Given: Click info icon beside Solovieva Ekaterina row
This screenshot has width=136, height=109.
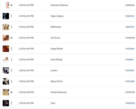Looking at the screenshot, I should pos(11,5).
